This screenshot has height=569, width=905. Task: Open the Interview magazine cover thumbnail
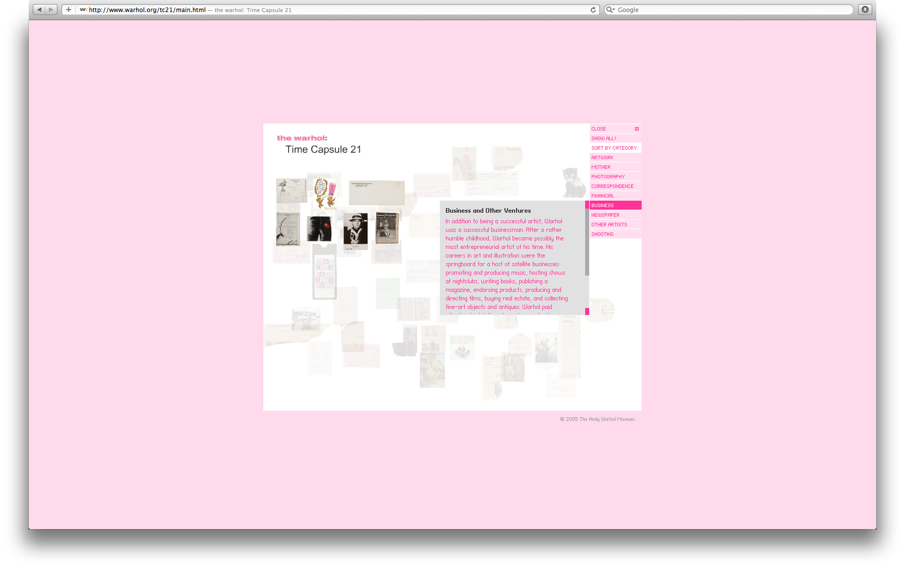[x=387, y=228]
